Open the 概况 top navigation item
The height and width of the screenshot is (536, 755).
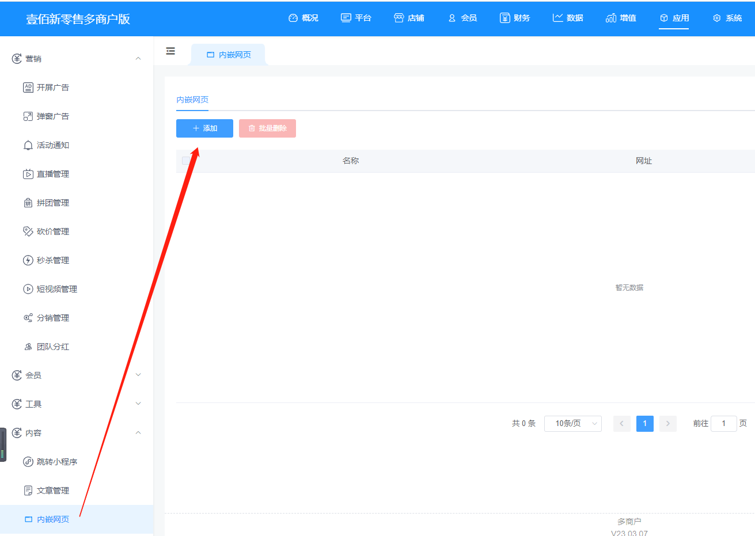[x=303, y=18]
